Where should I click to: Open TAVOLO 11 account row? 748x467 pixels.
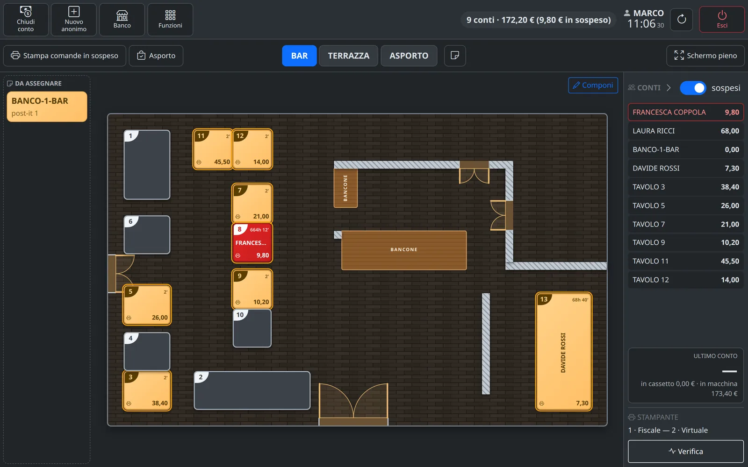685,261
